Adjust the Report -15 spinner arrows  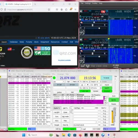(100, 82)
